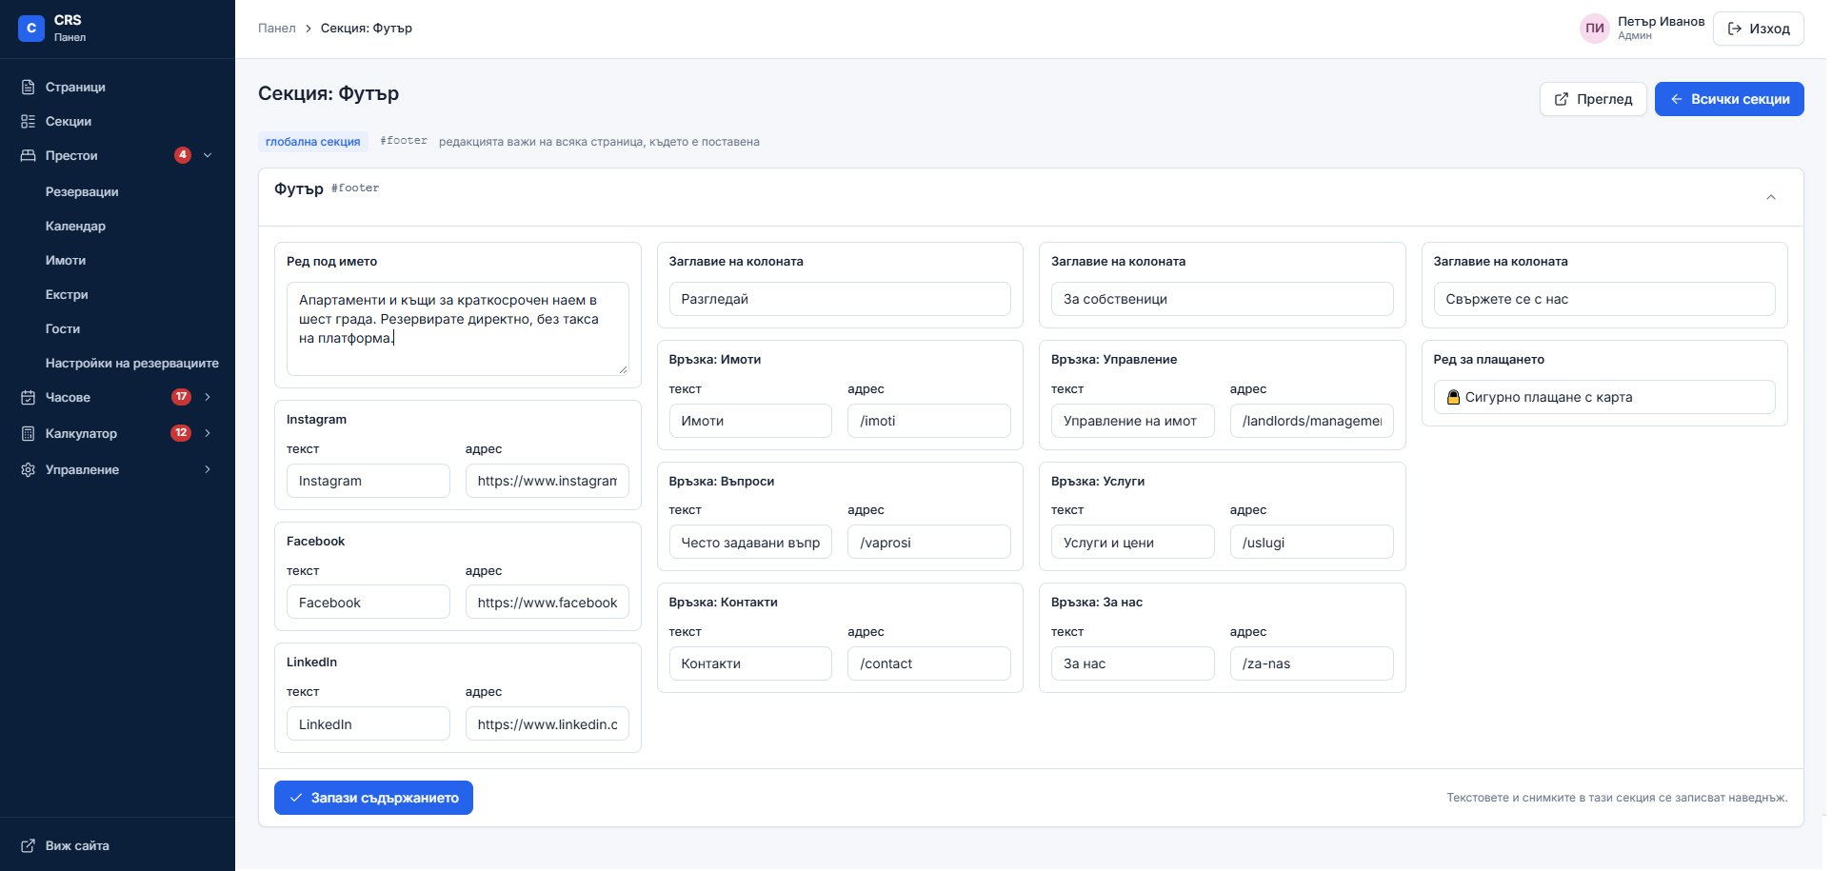Open the Секции sidebar icon
Viewport: 1832px width, 871px height.
(29, 121)
